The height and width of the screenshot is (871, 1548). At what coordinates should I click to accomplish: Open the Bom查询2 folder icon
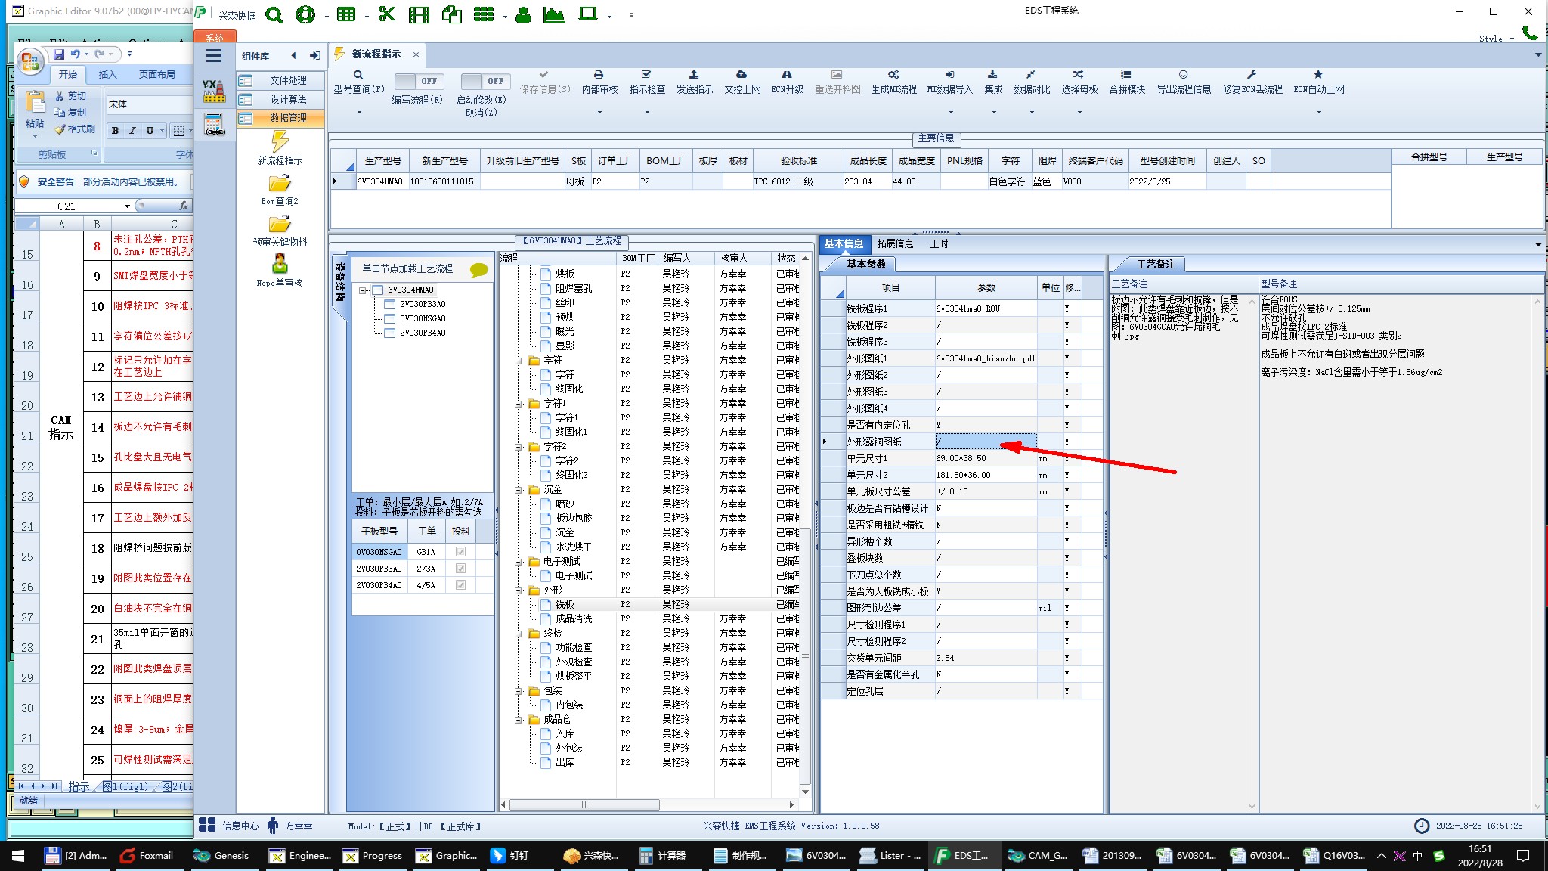click(280, 184)
